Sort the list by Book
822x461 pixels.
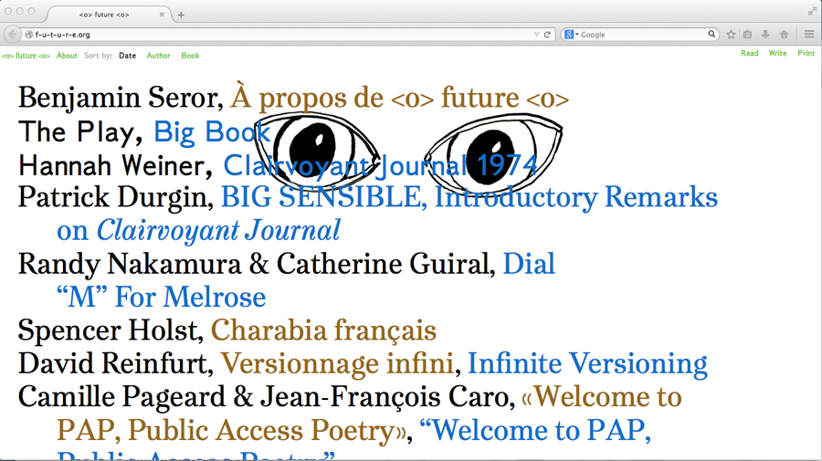pyautogui.click(x=190, y=56)
